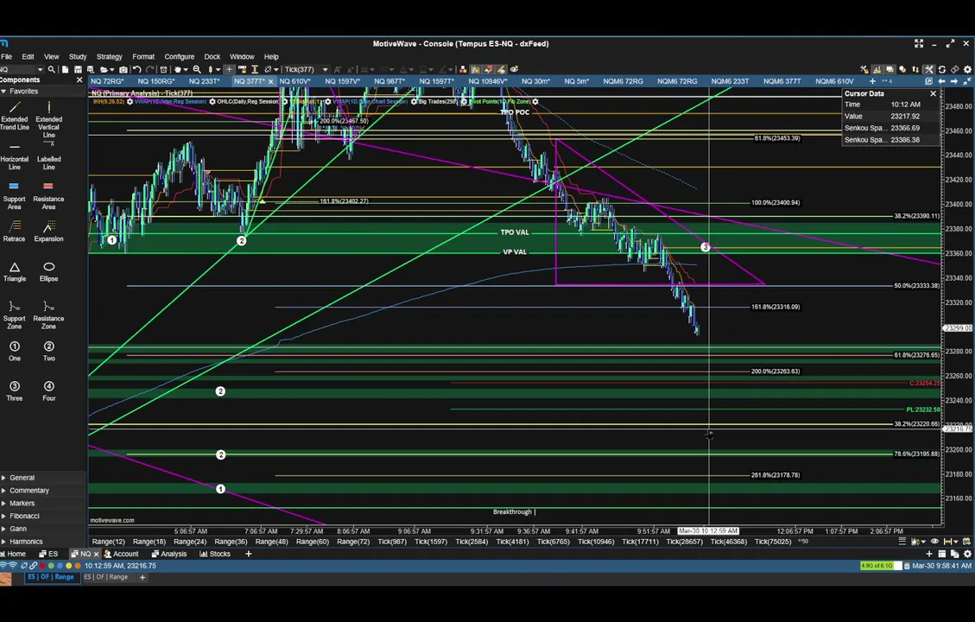
Task: Switch to the NQ 610V* chart tab
Action: coord(294,81)
